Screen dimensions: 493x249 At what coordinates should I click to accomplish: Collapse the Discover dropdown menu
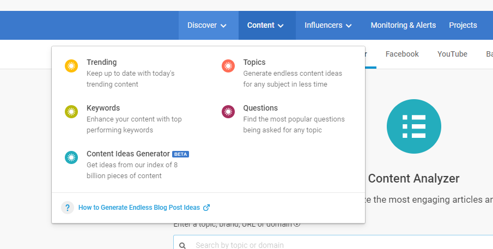coord(208,25)
